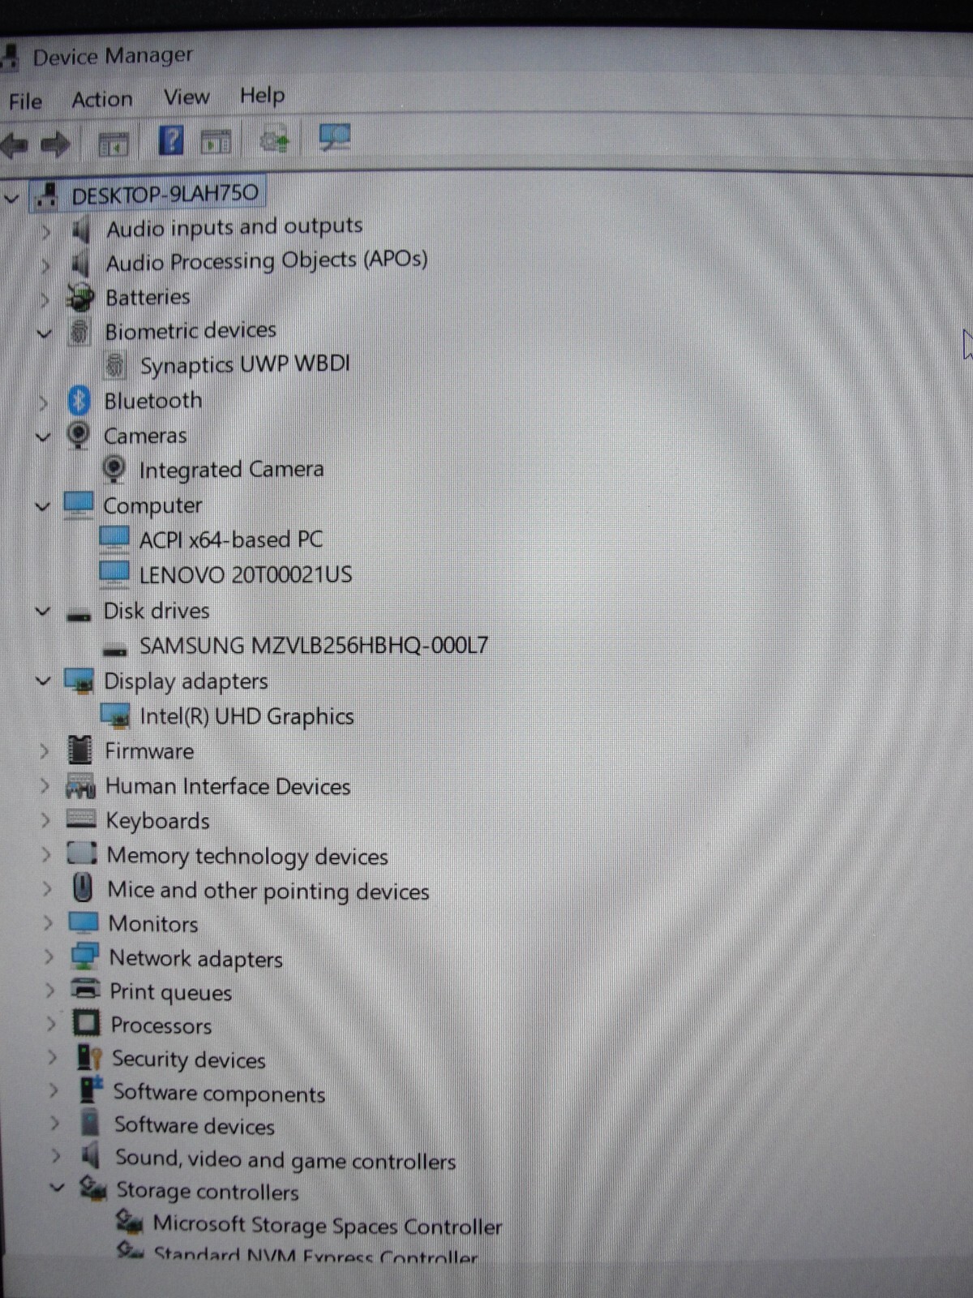Viewport: 973px width, 1298px height.
Task: Select Integrated Camera device
Action: tap(231, 470)
